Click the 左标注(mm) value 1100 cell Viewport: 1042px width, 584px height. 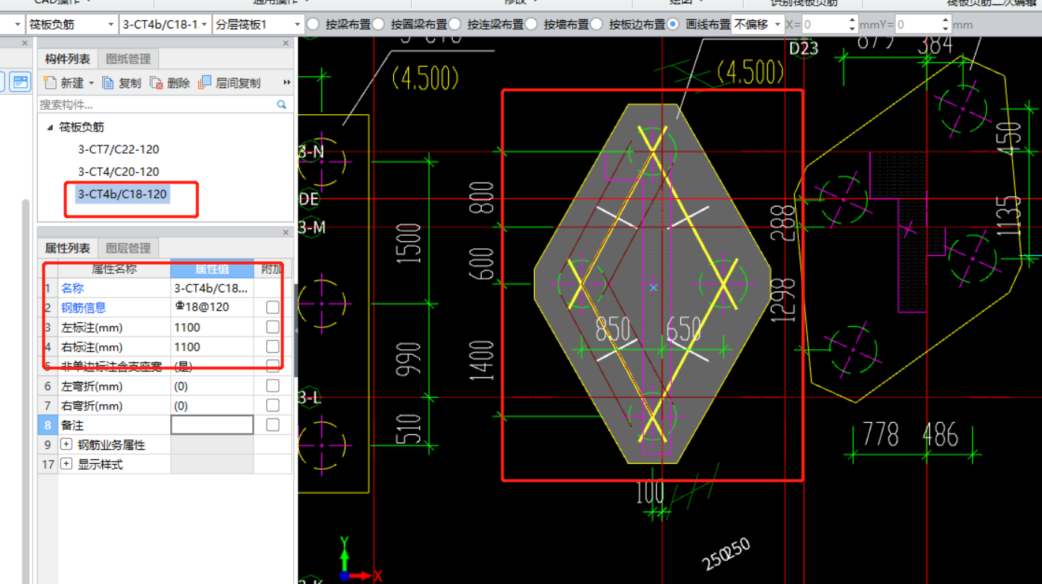213,327
